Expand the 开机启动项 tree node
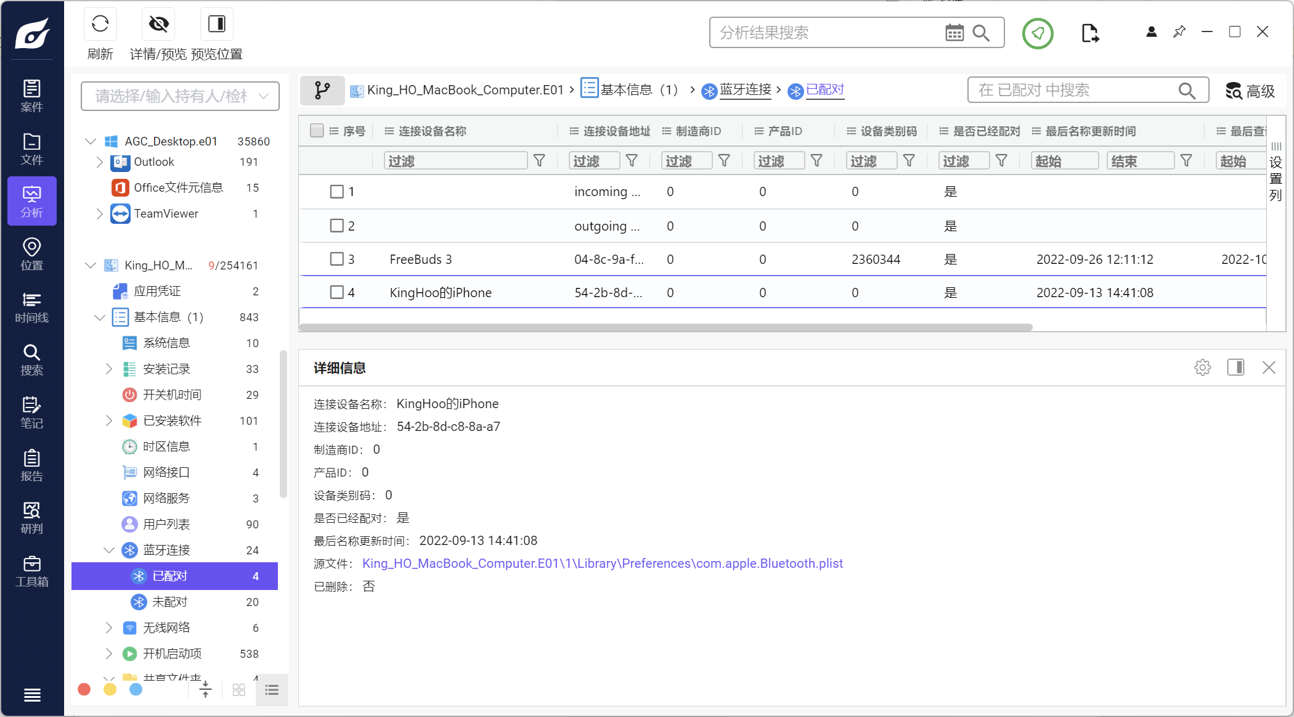 point(108,653)
